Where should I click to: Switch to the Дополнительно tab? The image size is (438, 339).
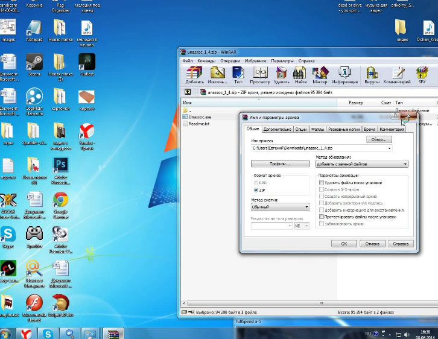tap(278, 129)
